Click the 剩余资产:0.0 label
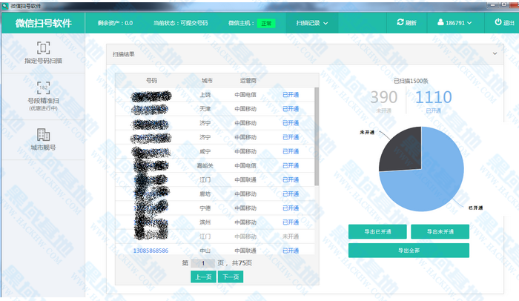The image size is (519, 301). 115,23
